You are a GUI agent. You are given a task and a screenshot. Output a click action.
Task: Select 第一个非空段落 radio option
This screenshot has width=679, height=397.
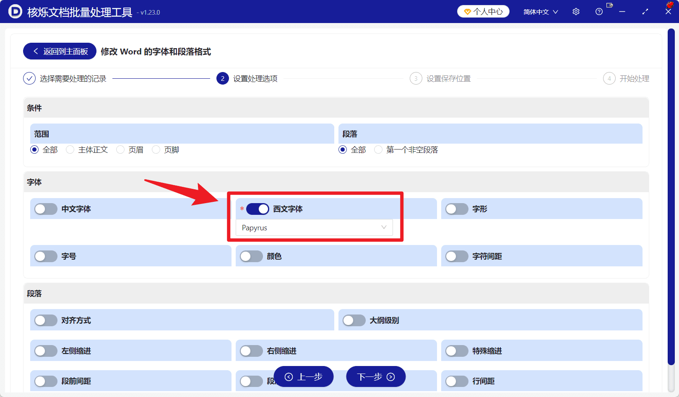(378, 150)
